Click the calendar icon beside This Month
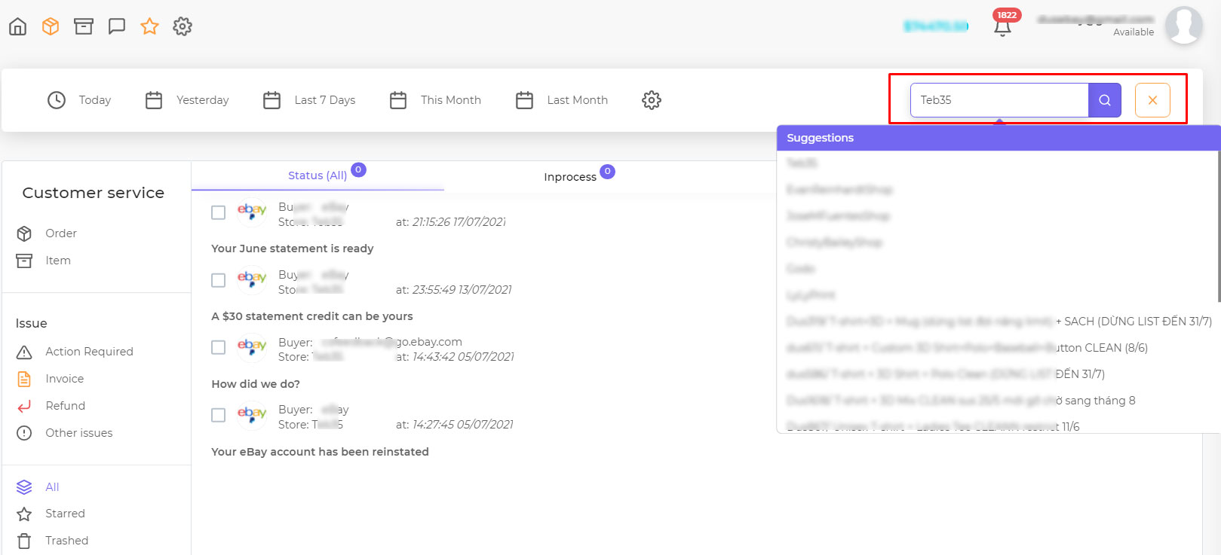The width and height of the screenshot is (1221, 555). point(398,100)
